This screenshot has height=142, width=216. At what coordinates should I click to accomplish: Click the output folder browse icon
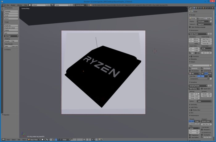[x=210, y=65]
